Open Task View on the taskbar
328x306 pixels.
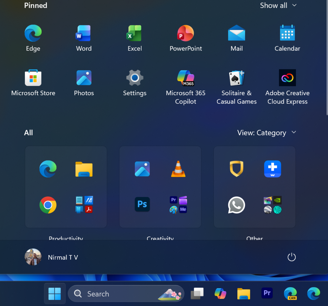click(x=197, y=294)
